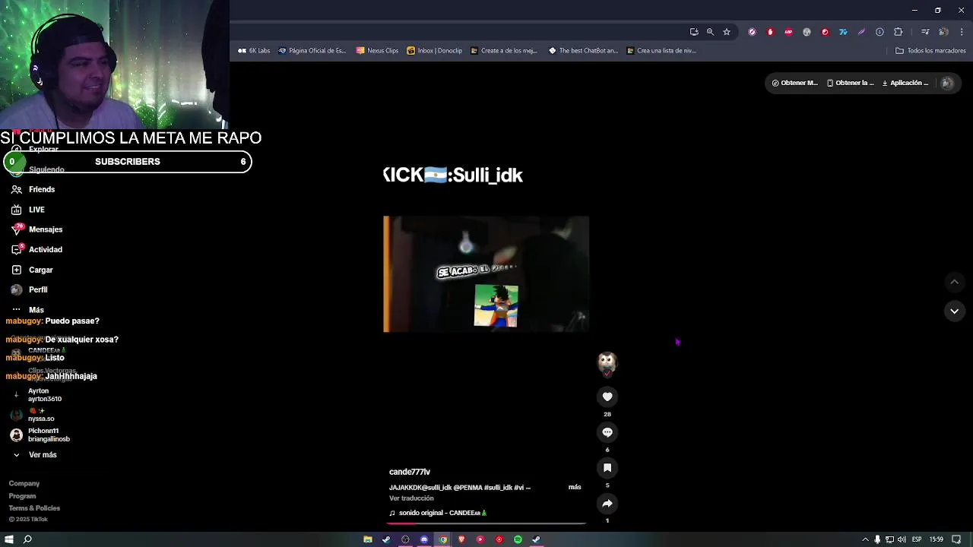Open Pichonn11 briangallinosb account

click(x=40, y=435)
